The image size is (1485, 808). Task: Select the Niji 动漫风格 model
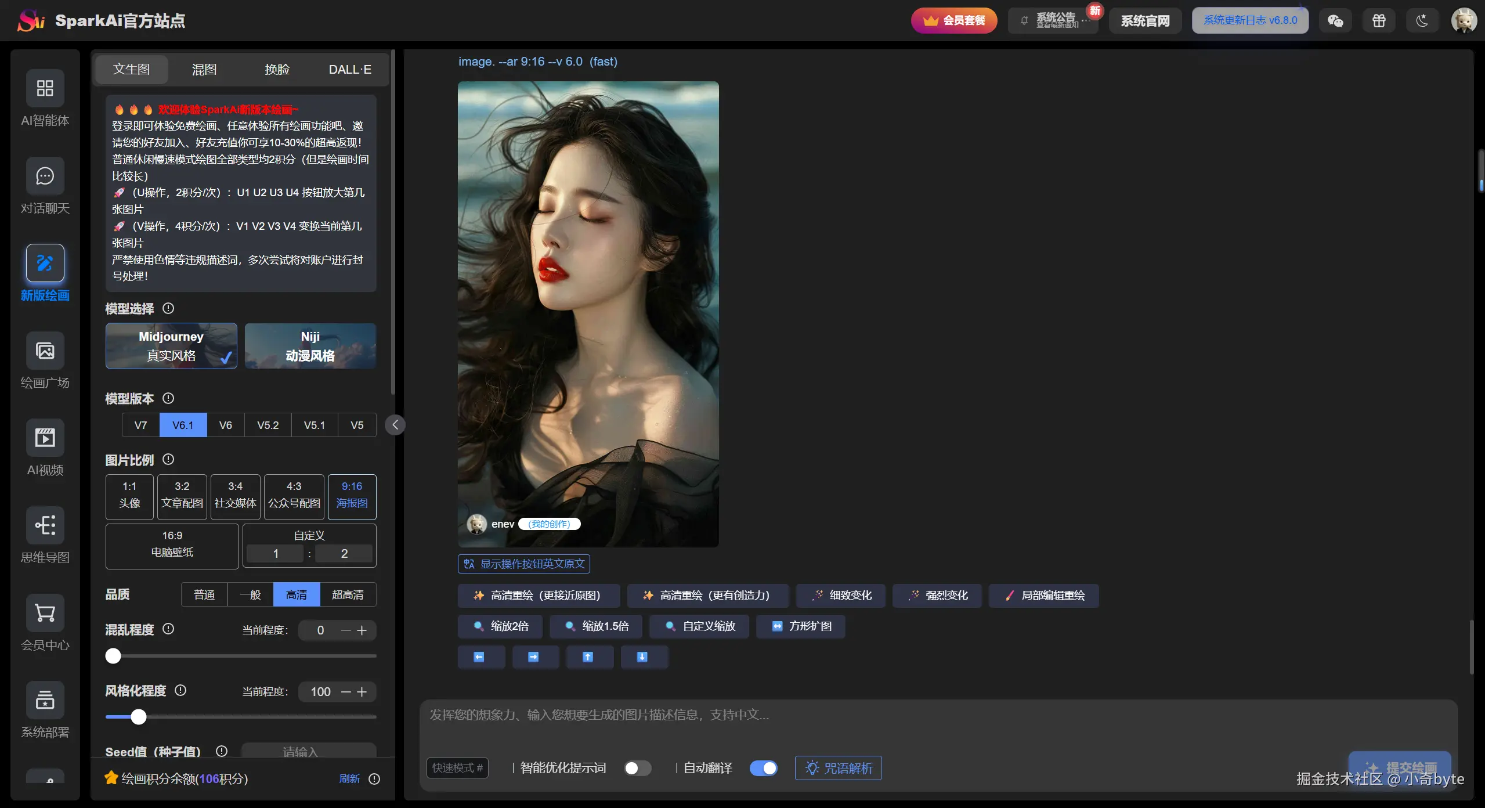(x=310, y=346)
